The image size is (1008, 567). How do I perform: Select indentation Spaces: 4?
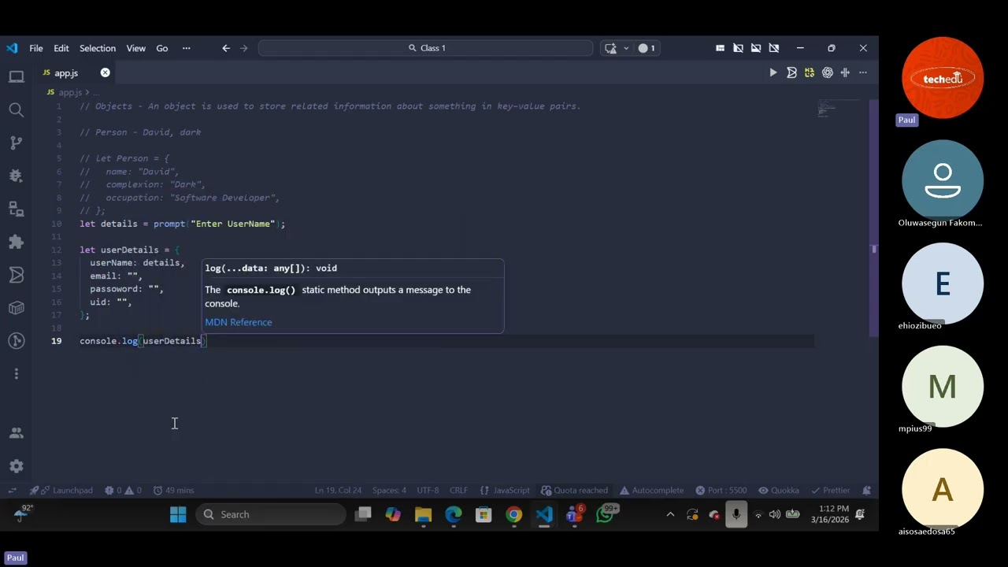(389, 491)
